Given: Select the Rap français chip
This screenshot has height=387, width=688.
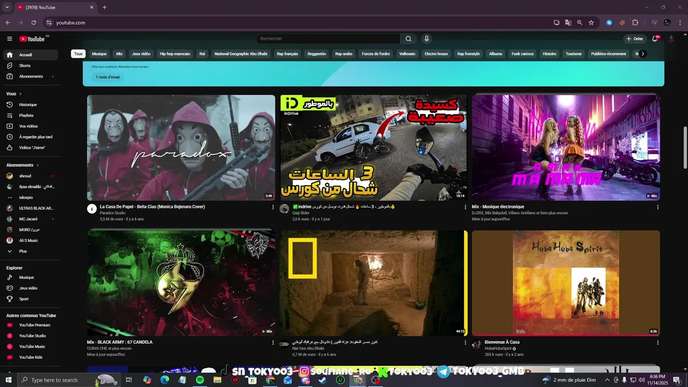Looking at the screenshot, I should pyautogui.click(x=288, y=54).
